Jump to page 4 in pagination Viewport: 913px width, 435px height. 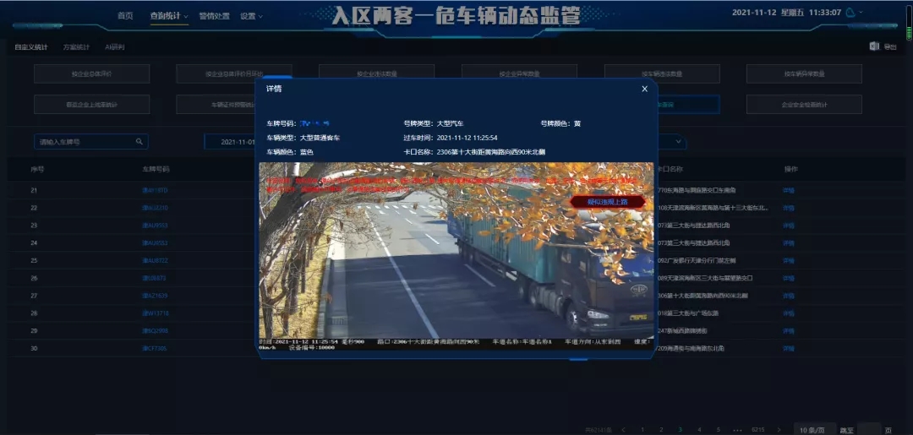699,430
